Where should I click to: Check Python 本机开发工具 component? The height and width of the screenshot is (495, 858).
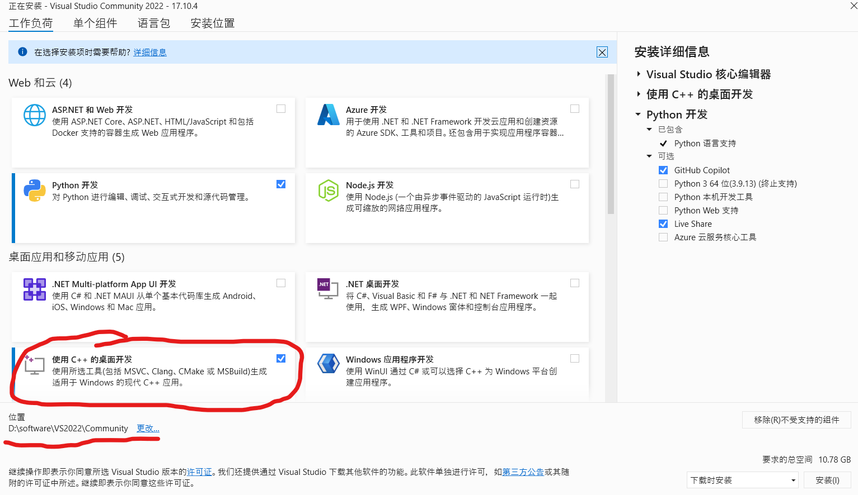[x=663, y=197]
